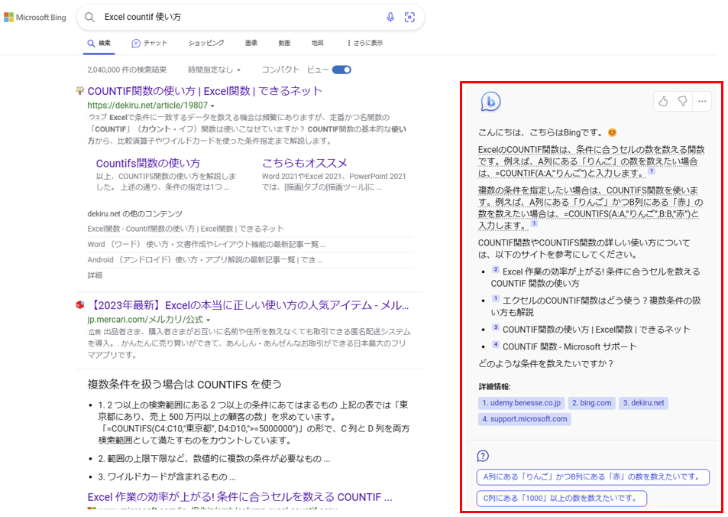The image size is (728, 517).
Task: Open the three-dot more options in answer panel
Action: (x=702, y=101)
